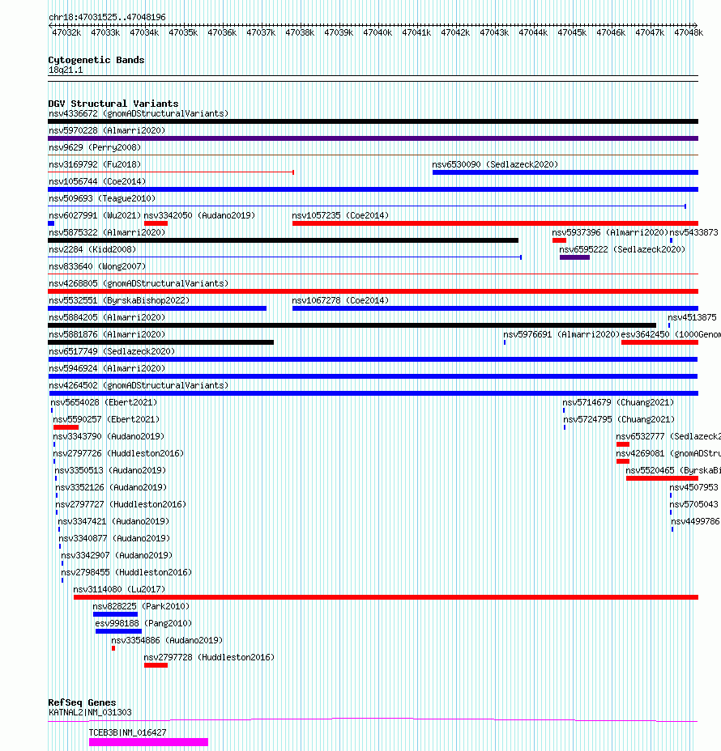Image resolution: width=721 pixels, height=751 pixels.
Task: Click nsv3340877 (Audano2019) label
Action: [x=114, y=538]
